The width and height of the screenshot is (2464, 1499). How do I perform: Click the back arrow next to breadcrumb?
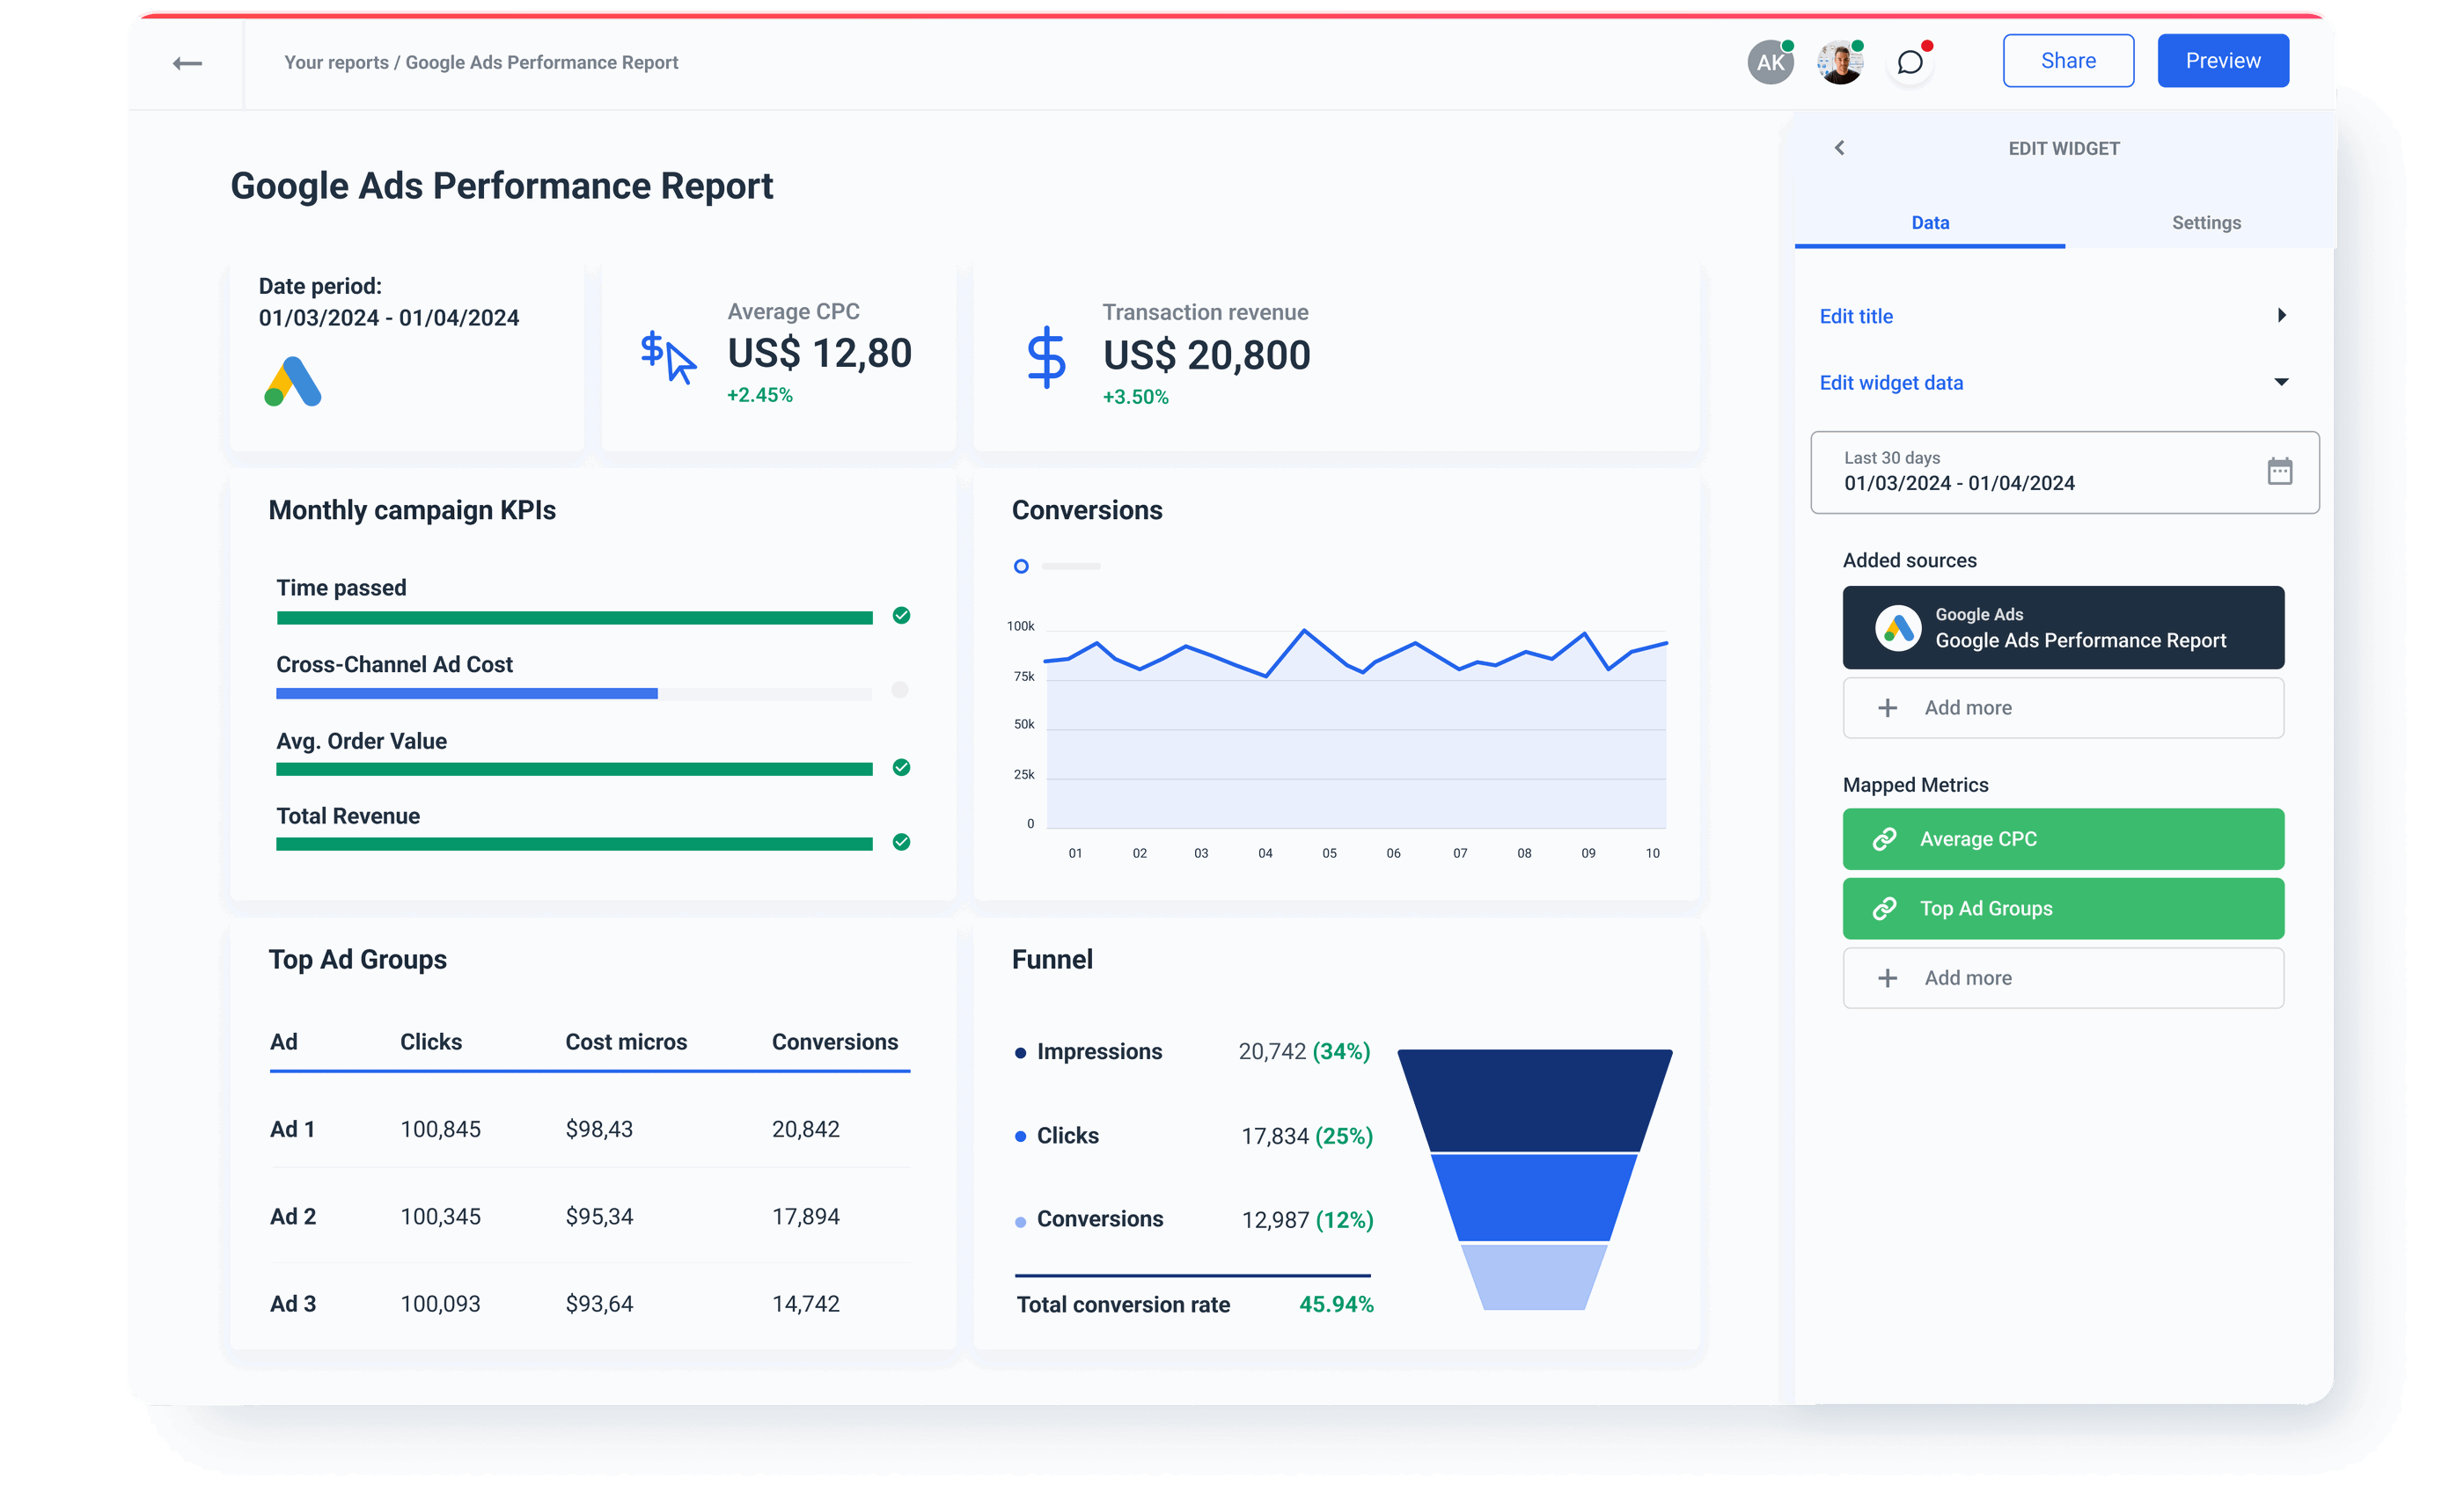pos(187,62)
